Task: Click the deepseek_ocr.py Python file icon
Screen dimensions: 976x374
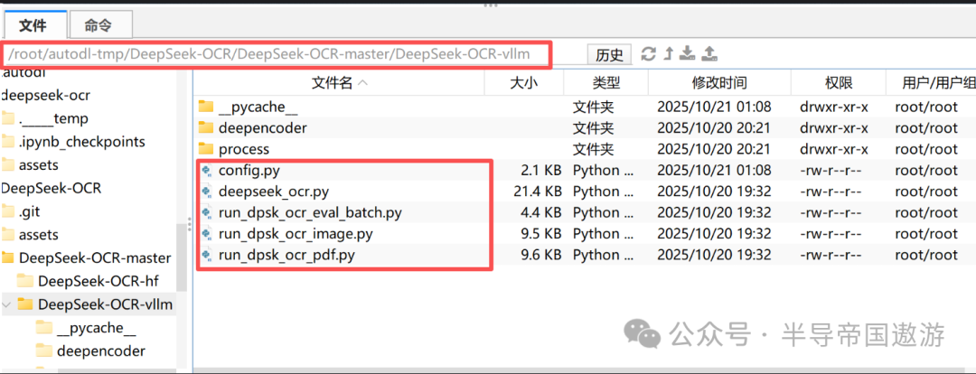Action: [207, 191]
